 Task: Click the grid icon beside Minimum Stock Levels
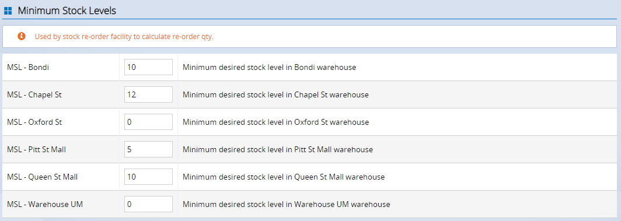(x=8, y=11)
